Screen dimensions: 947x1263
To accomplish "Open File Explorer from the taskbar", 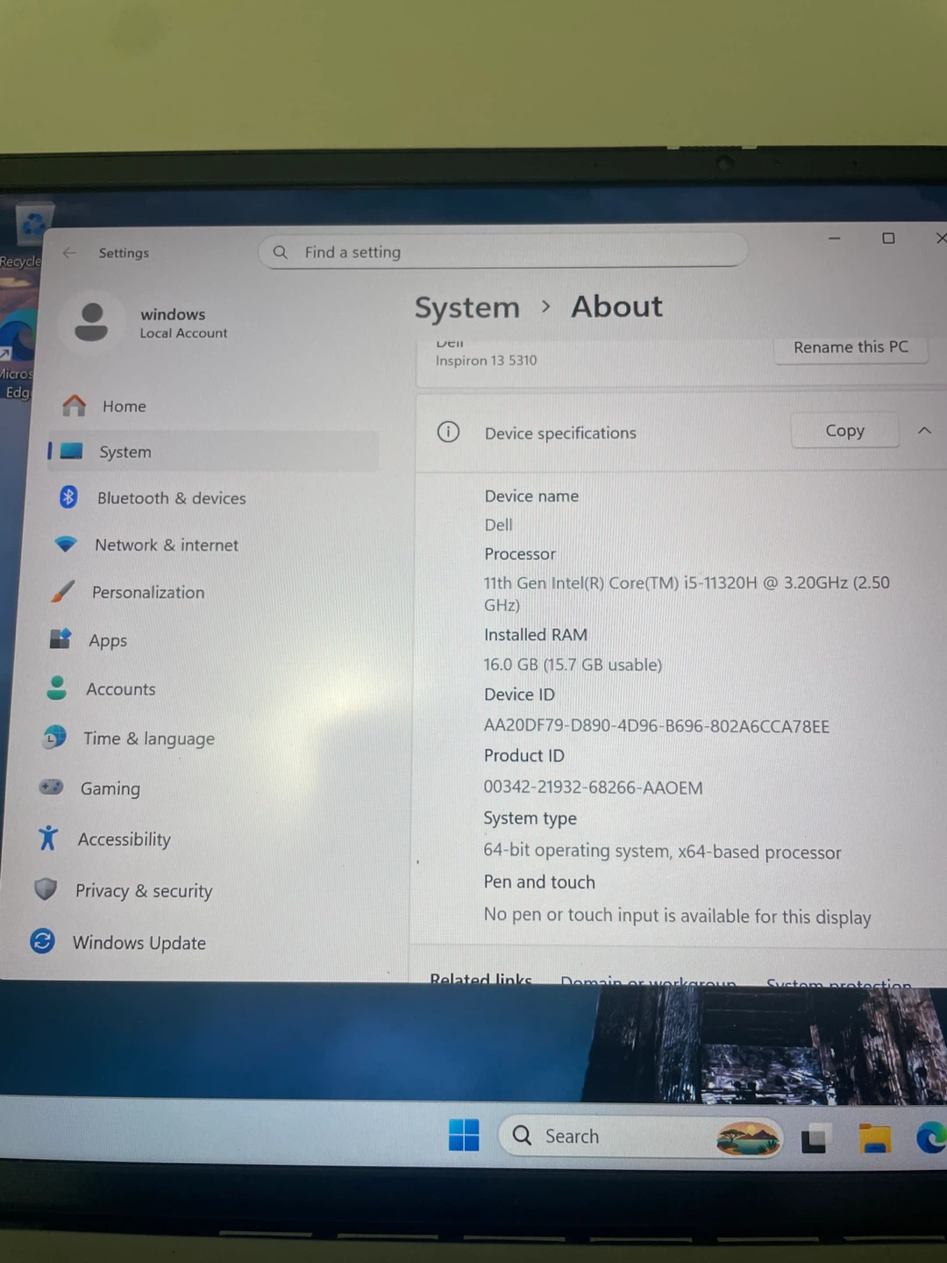I will point(875,1138).
